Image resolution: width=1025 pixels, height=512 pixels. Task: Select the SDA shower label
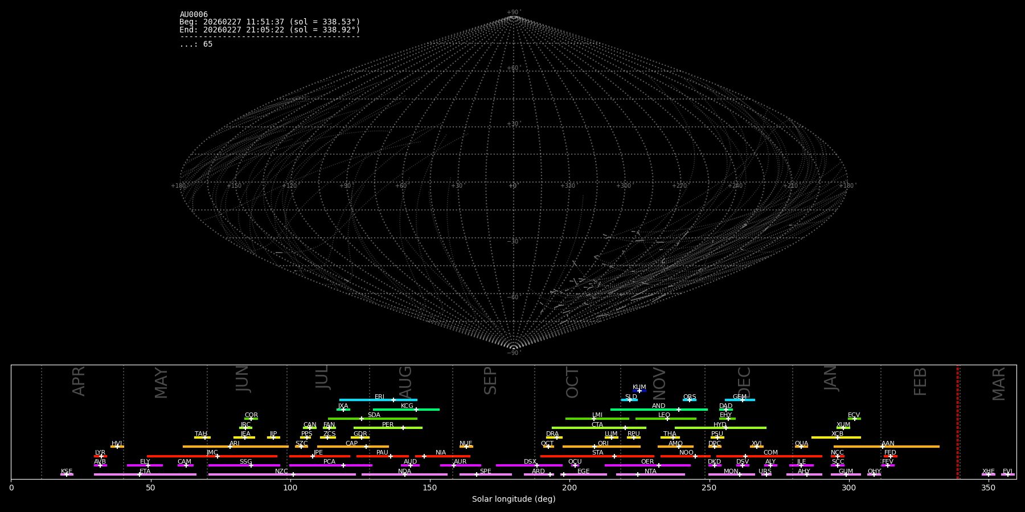(374, 415)
